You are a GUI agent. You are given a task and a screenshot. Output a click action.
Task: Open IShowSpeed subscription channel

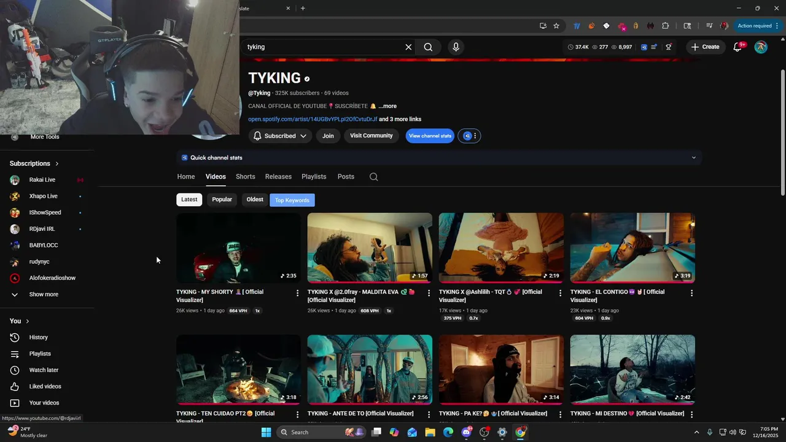tap(45, 212)
